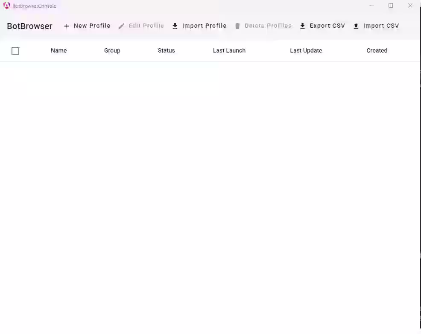Click the download icon beside Export CSV
This screenshot has width=421, height=334.
pyautogui.click(x=302, y=26)
